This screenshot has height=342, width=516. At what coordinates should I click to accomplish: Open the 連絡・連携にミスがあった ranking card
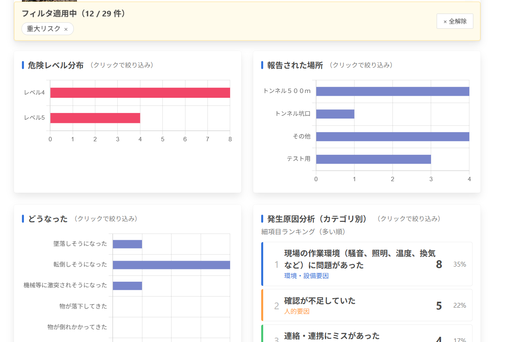tap(367, 333)
